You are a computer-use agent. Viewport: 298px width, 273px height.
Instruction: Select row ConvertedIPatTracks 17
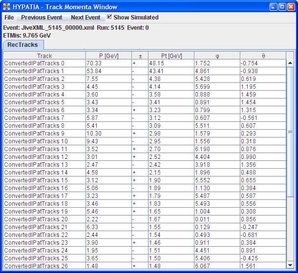click(x=145, y=195)
